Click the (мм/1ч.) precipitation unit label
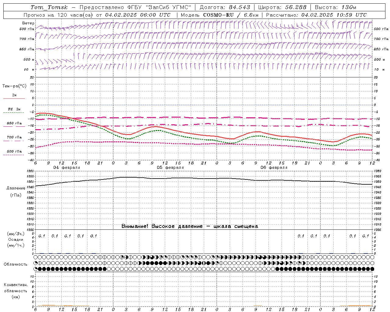Image resolution: width=390 pixels, height=312 pixels. point(16,245)
